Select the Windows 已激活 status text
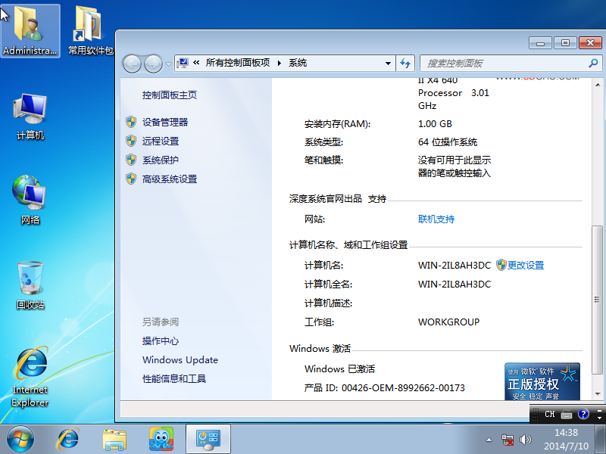 point(339,368)
